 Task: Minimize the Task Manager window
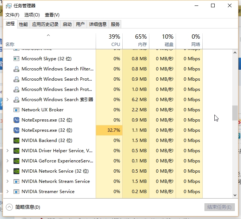coord(196,6)
